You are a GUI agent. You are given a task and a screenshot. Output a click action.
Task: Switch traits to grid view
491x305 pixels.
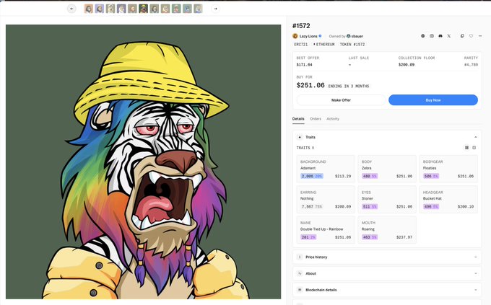466,148
